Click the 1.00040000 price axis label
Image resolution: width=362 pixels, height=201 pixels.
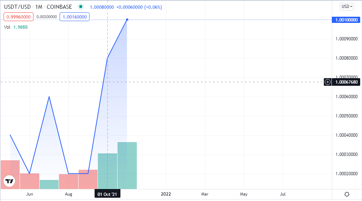pos(346,135)
